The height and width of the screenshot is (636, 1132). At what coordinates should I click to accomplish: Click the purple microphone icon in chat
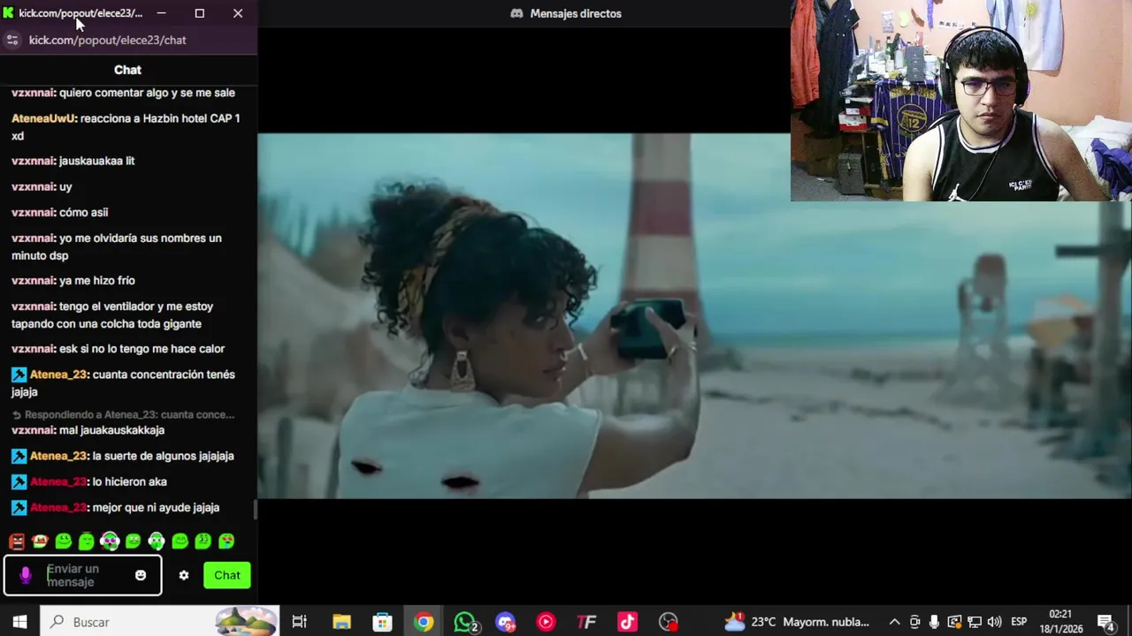pos(26,575)
